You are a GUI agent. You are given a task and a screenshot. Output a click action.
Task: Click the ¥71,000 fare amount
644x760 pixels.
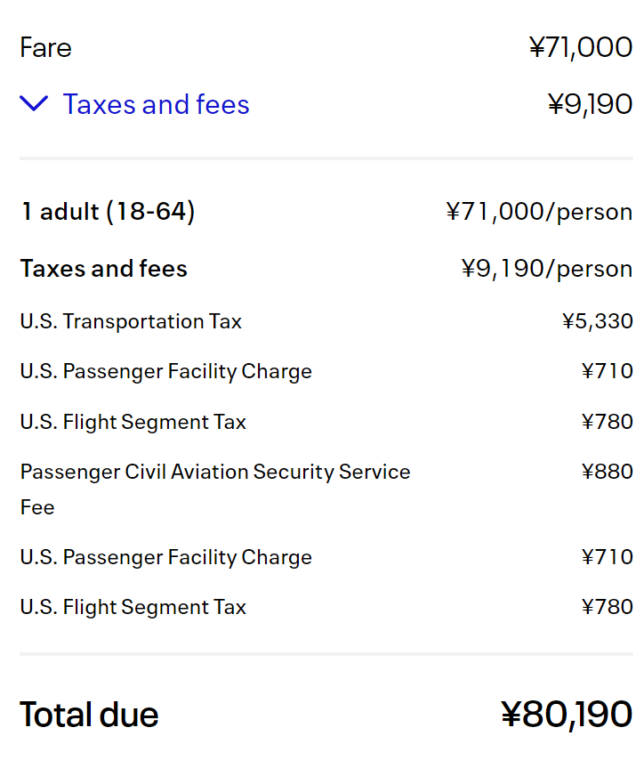pos(581,47)
